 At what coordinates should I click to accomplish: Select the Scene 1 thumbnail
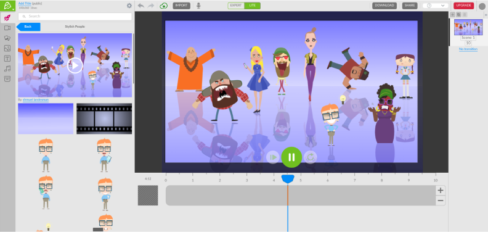(x=468, y=27)
